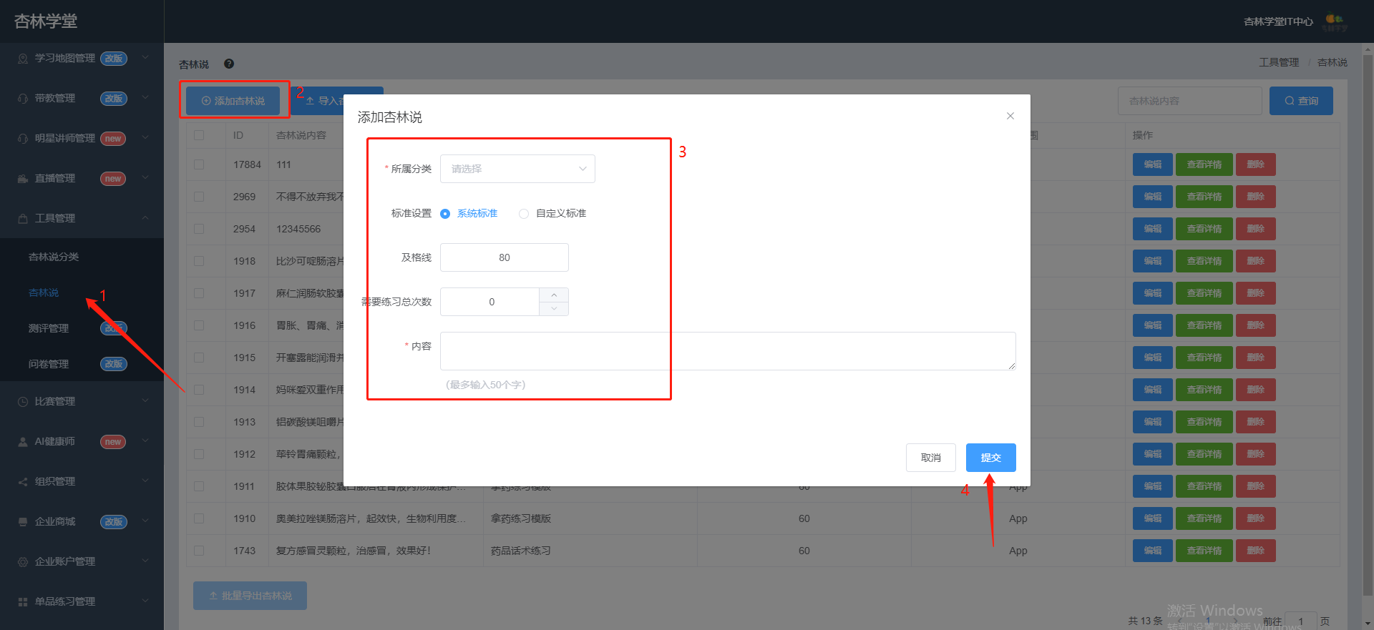Click the 明星讲师管理 headset icon
Image resolution: width=1374 pixels, height=630 pixels.
coord(23,139)
